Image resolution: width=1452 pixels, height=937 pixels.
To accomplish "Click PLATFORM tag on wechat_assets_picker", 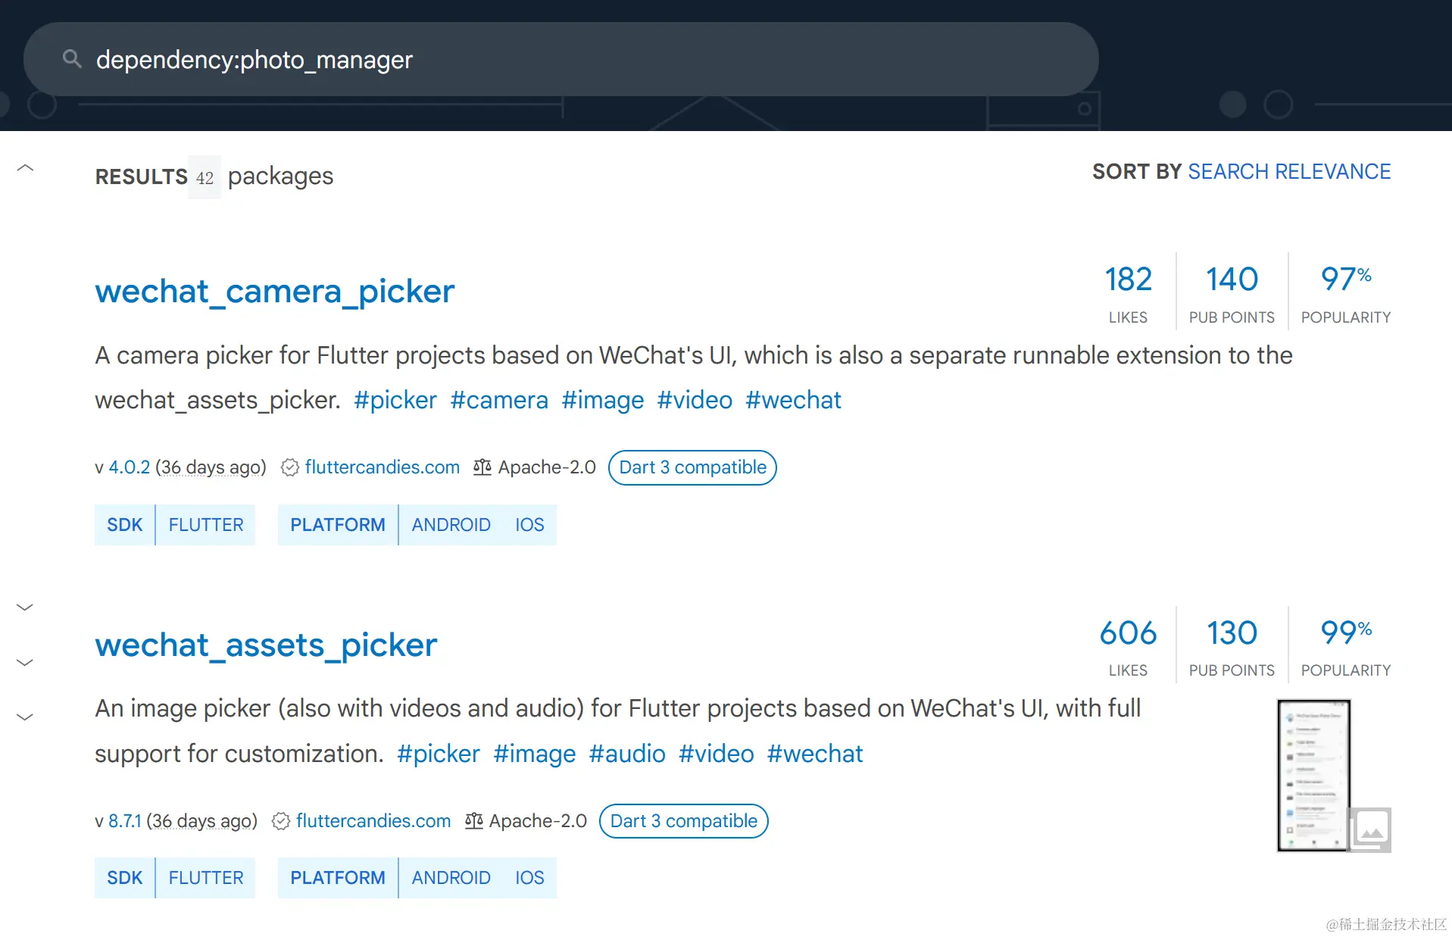I will coord(338,878).
